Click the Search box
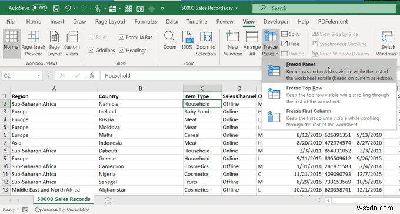The image size is (400, 214). click(324, 8)
